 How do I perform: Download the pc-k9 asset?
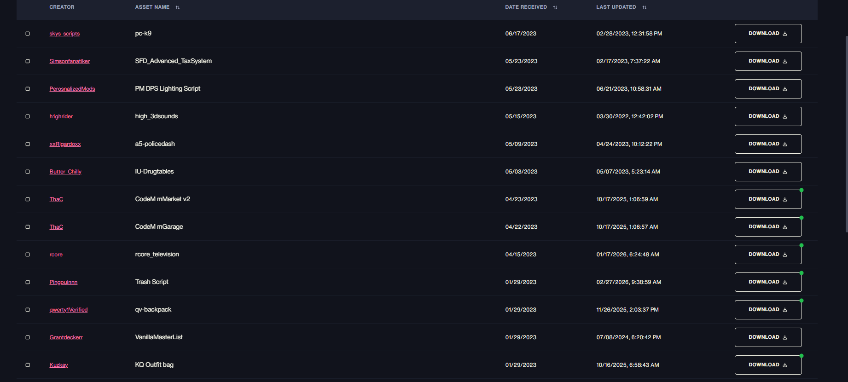[x=768, y=34]
